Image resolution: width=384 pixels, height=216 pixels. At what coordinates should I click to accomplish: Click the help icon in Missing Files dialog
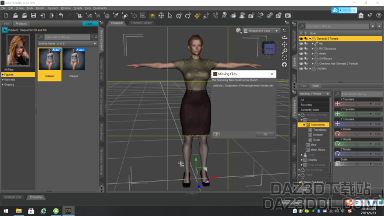(x=216, y=134)
